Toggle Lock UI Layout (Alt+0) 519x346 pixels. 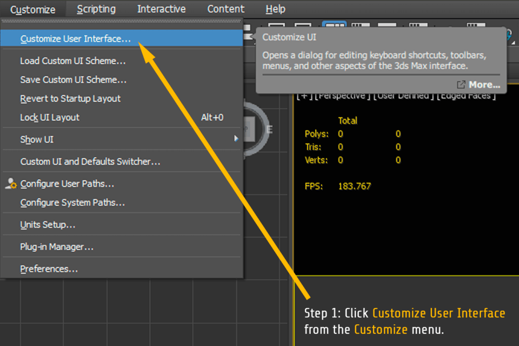coord(122,118)
